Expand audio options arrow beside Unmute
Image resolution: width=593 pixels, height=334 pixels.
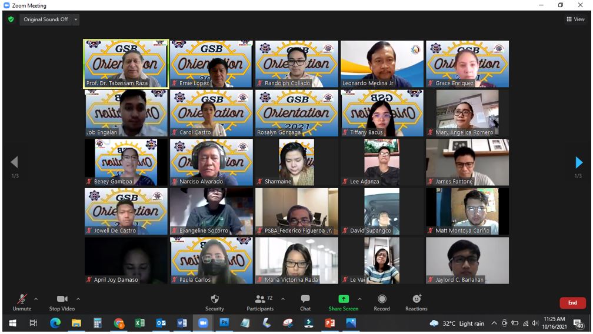[36, 299]
